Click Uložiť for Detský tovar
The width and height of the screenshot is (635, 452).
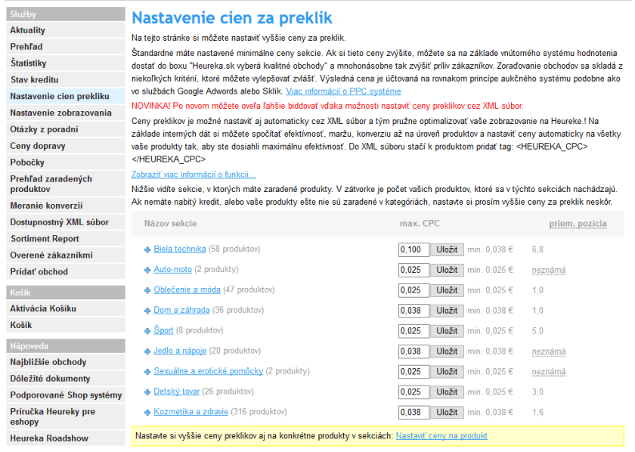(447, 392)
